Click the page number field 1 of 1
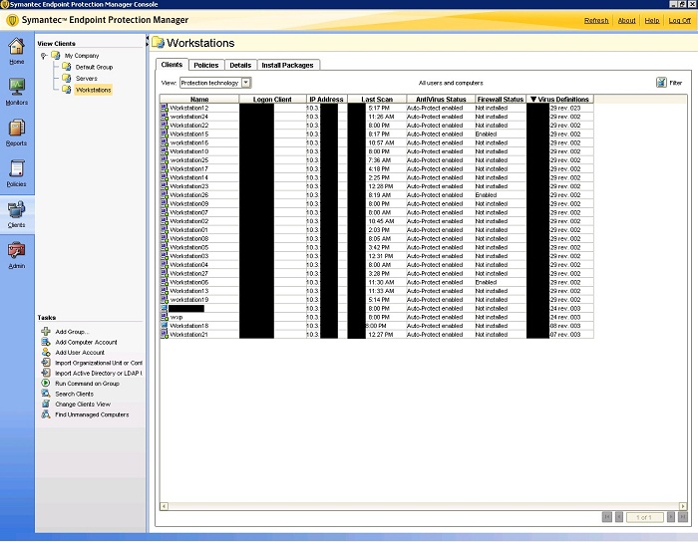The height and width of the screenshot is (542, 698). 644,517
